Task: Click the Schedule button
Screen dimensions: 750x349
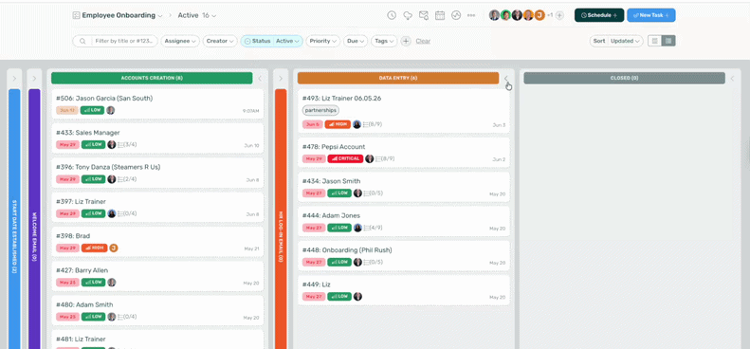Action: click(599, 15)
